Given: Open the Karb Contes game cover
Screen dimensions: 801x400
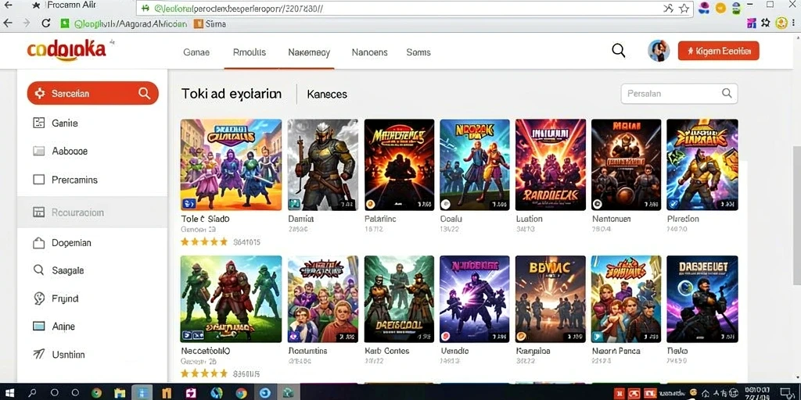Looking at the screenshot, I should click(x=399, y=299).
